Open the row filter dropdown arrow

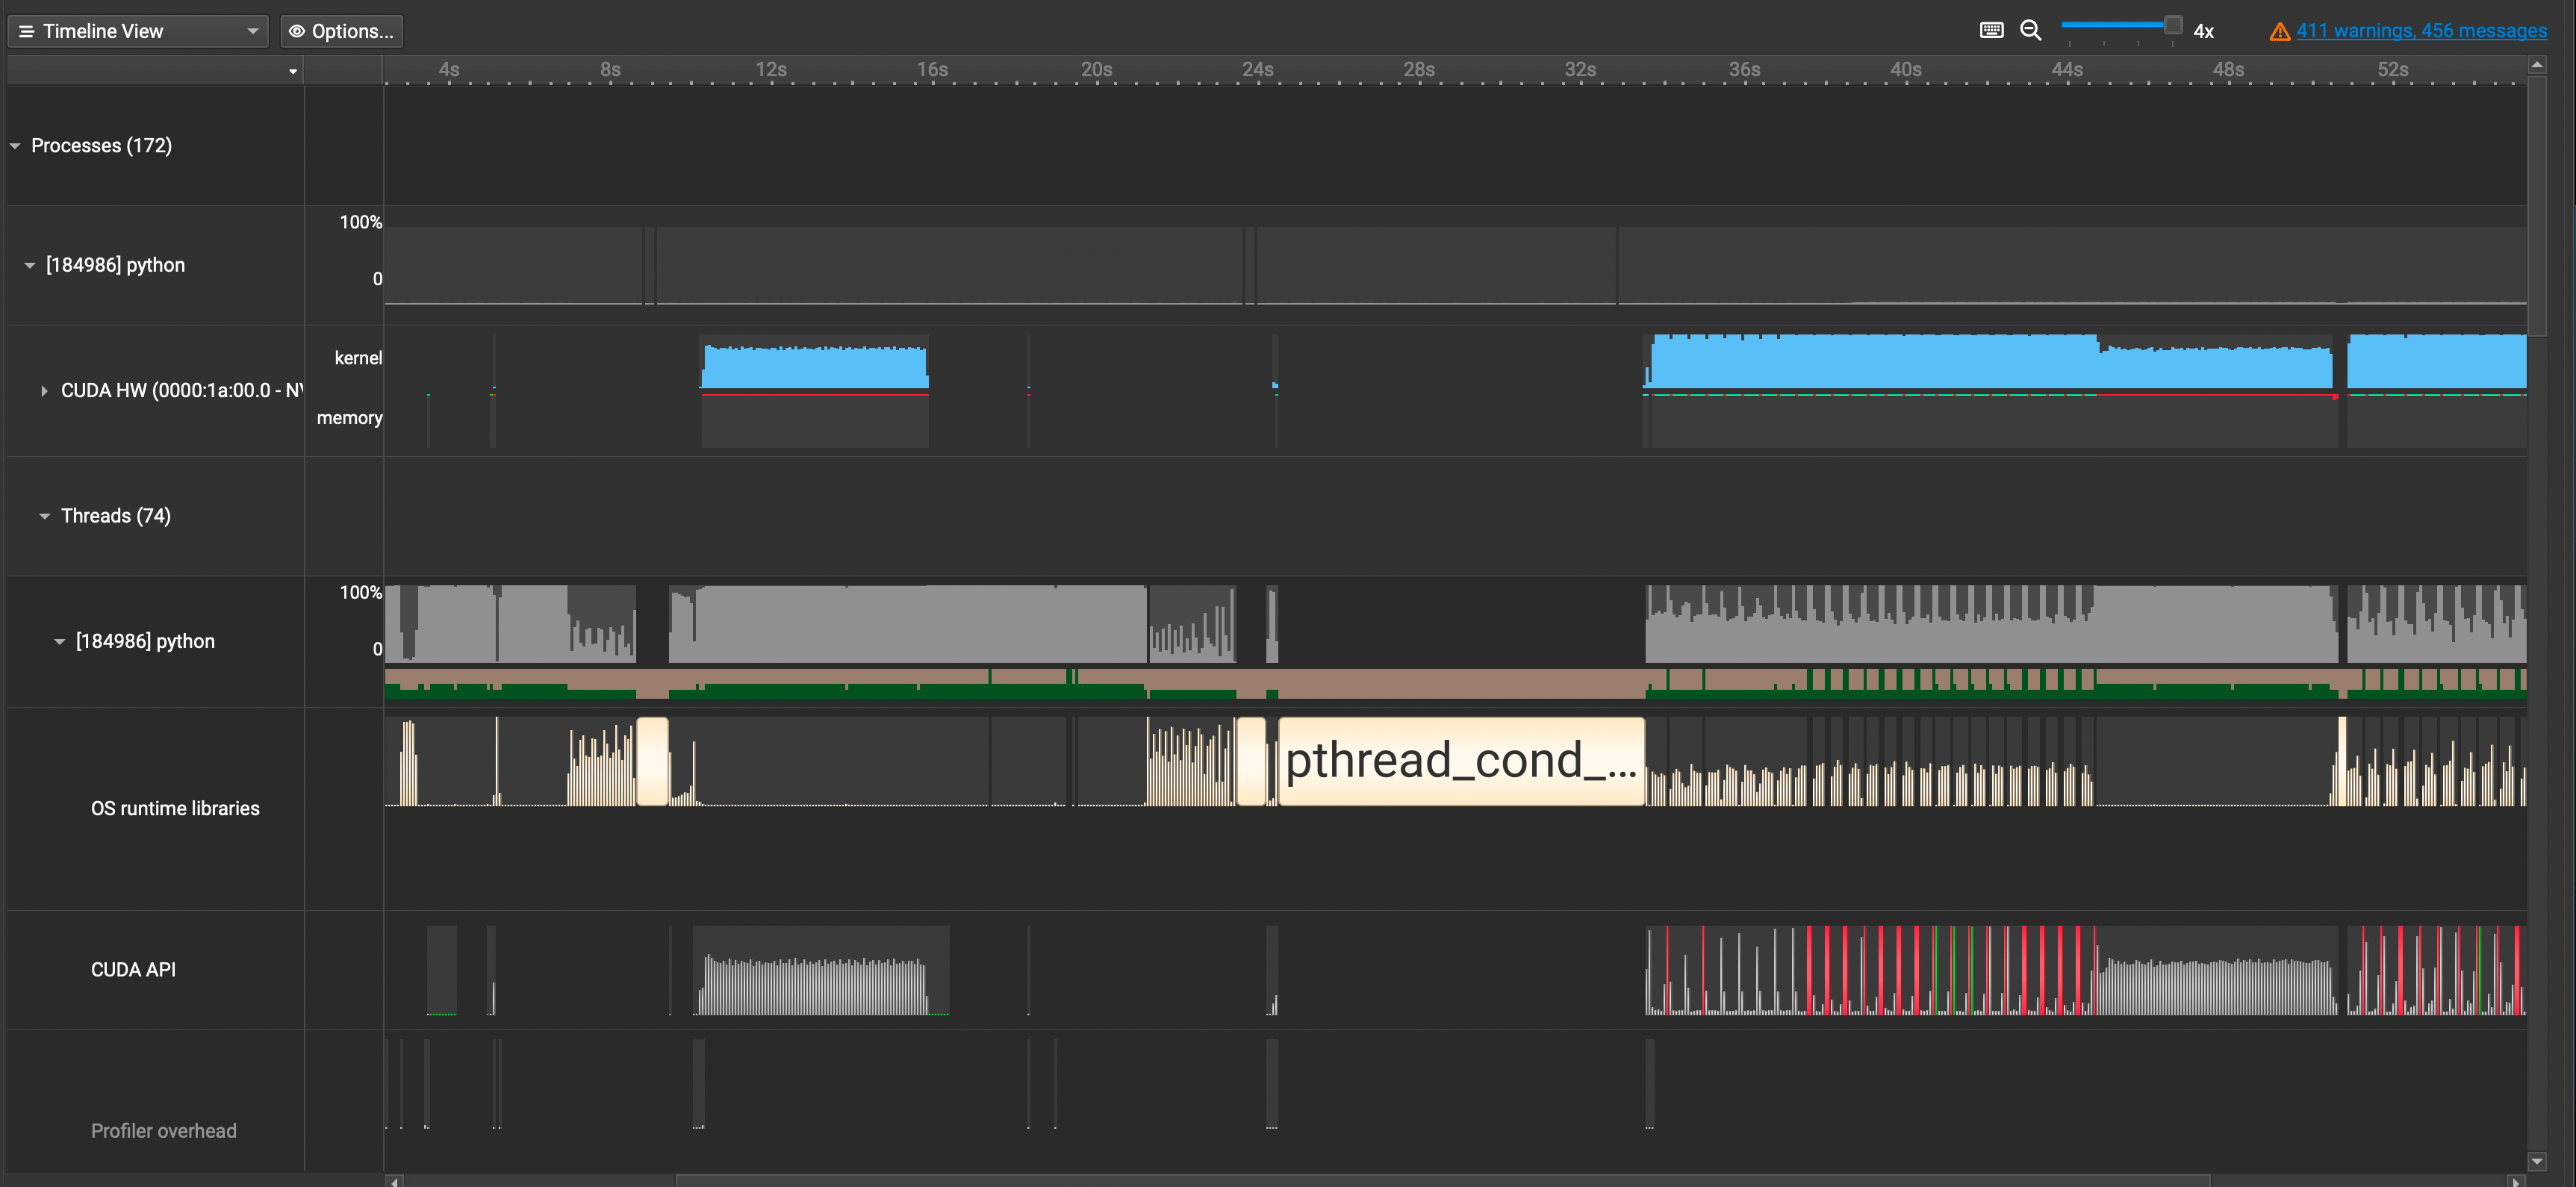point(293,71)
